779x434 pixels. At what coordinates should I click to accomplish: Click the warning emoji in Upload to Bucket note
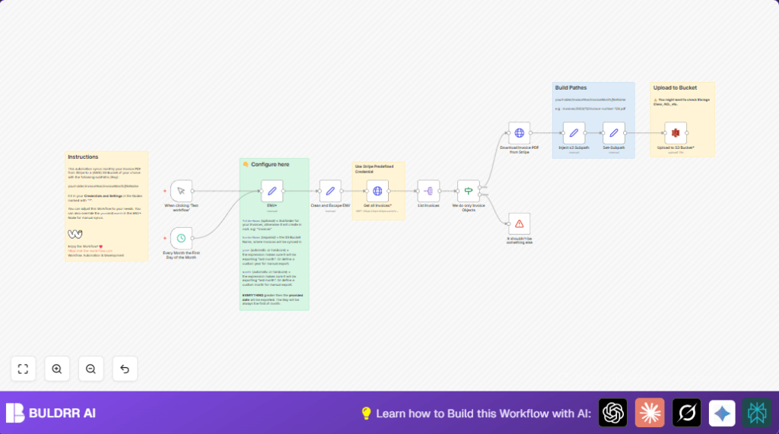pos(655,100)
